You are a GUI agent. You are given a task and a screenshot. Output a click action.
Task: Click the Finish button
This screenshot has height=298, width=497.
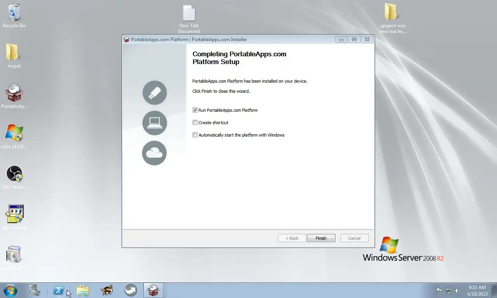(x=321, y=238)
